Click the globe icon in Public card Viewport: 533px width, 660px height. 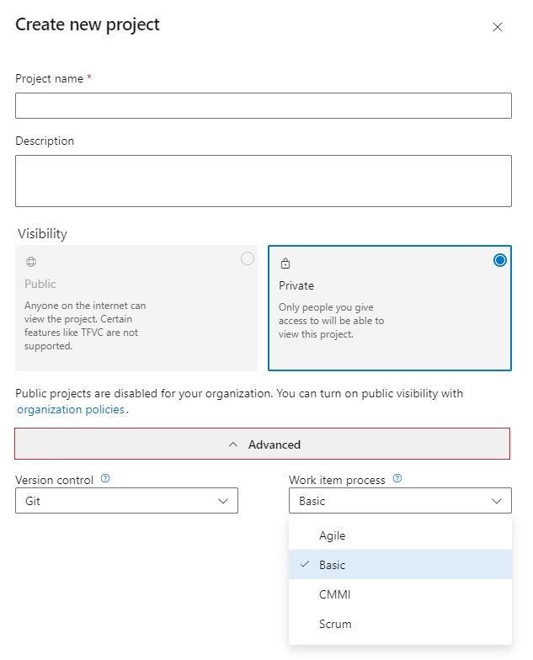pyautogui.click(x=31, y=262)
